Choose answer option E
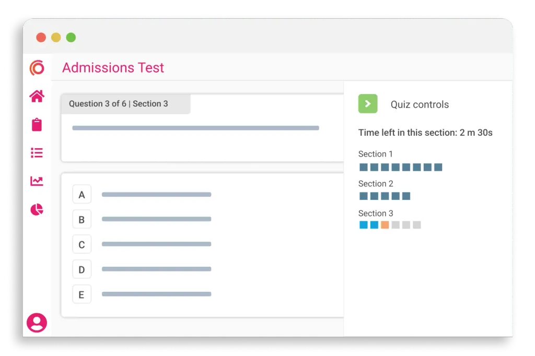Image resolution: width=535 pixels, height=356 pixels. [x=82, y=294]
